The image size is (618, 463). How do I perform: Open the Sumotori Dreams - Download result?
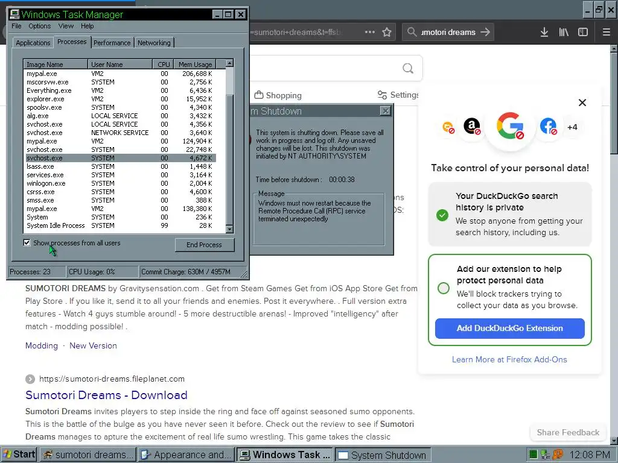tap(106, 395)
